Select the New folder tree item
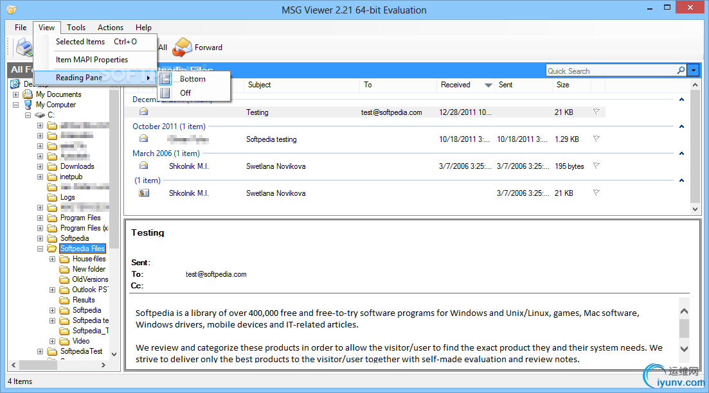 [x=89, y=269]
